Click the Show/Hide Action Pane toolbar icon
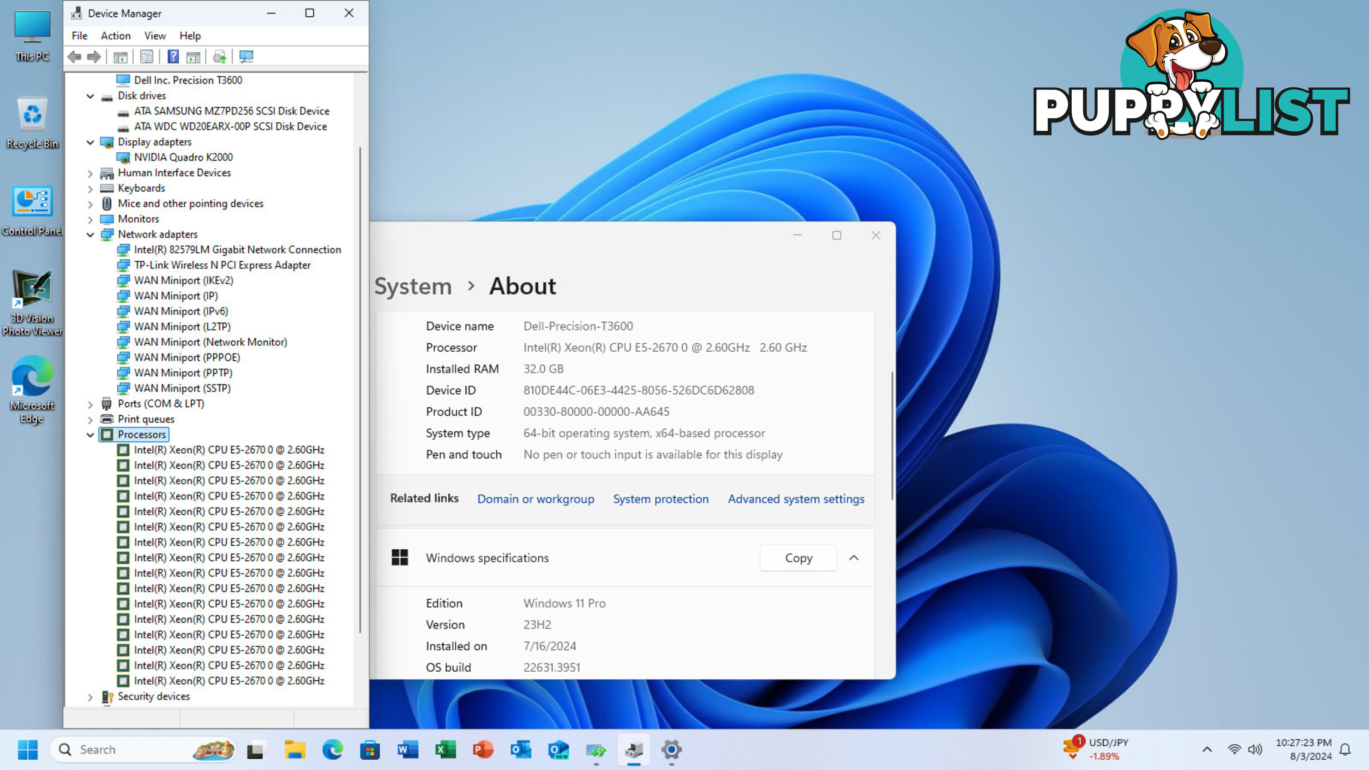Screen dimensions: 1369x770 (x=194, y=57)
